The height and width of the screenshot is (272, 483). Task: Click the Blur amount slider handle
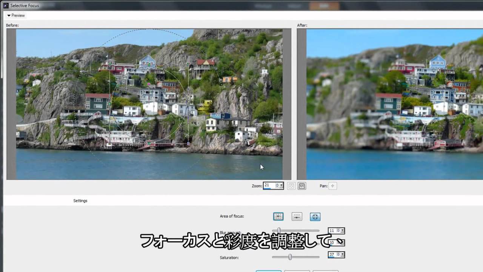(x=279, y=230)
